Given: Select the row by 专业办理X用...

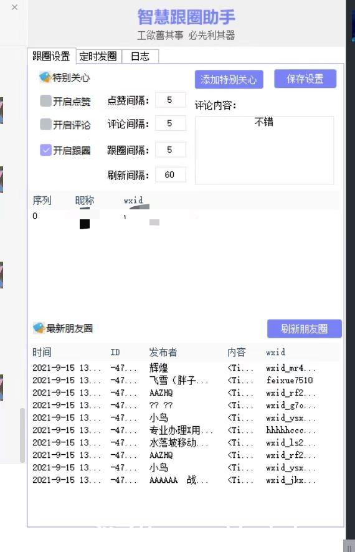Looking at the screenshot, I should coord(183,430).
